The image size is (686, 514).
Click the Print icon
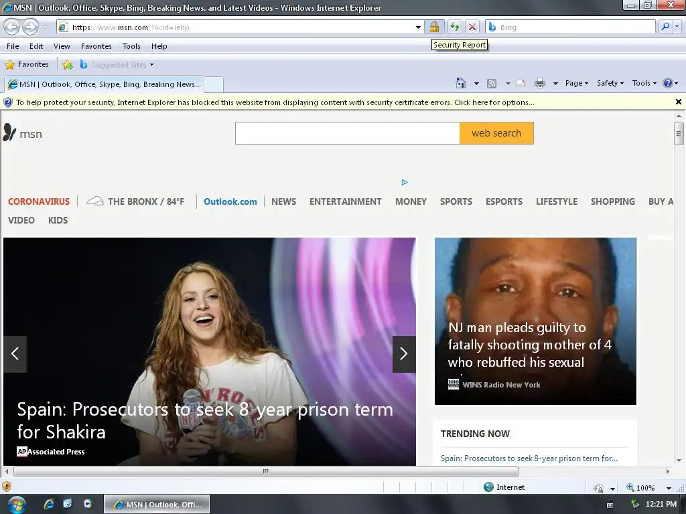pyautogui.click(x=540, y=83)
